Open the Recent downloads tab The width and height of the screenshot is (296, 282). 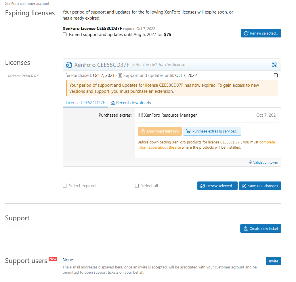[131, 103]
